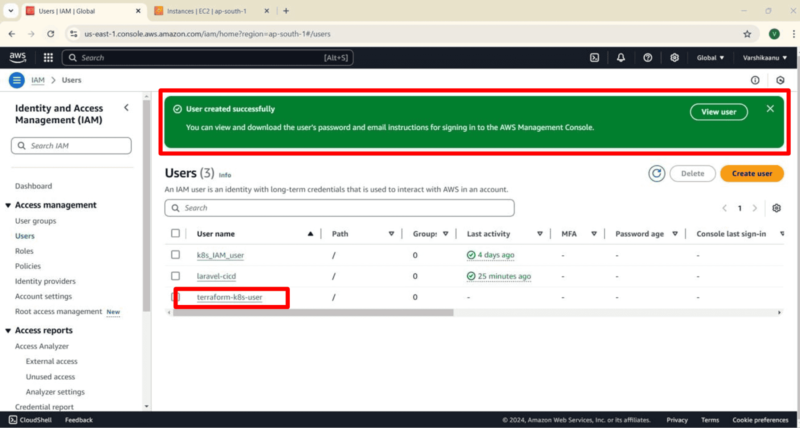This screenshot has height=428, width=800.
Task: Open the side navigation hamburger menu
Action: click(16, 80)
